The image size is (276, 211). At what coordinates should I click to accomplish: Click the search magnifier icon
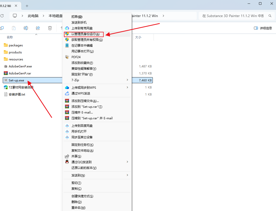(x=270, y=16)
